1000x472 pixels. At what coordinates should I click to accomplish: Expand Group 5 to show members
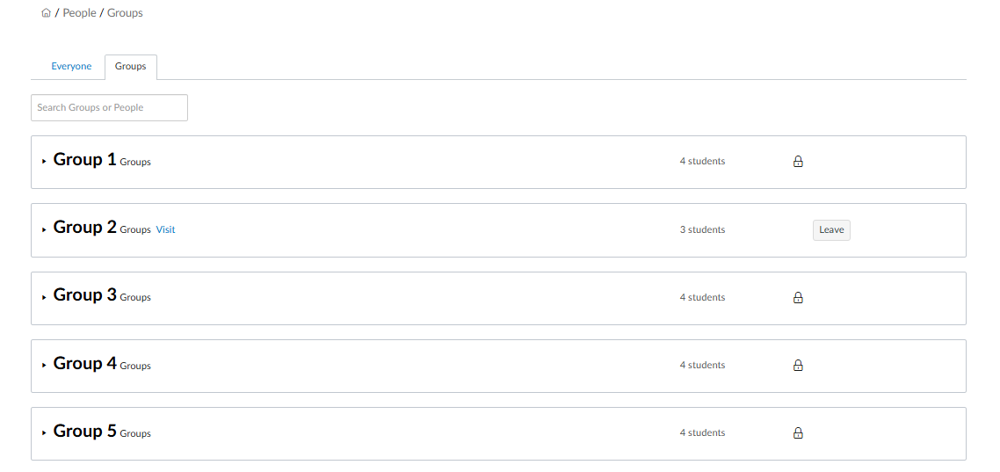pyautogui.click(x=44, y=433)
